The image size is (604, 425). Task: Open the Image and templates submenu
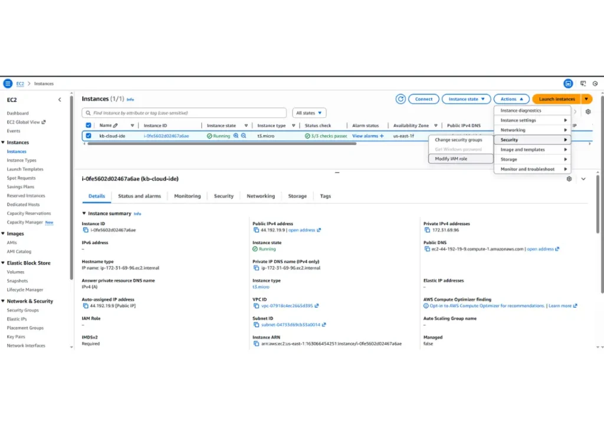click(x=532, y=150)
